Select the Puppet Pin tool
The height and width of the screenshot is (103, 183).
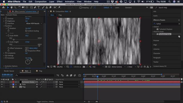pyautogui.click(x=59, y=7)
